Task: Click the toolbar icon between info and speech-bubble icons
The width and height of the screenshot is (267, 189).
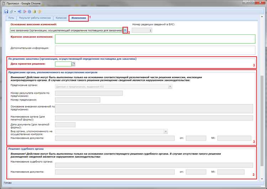Action: coord(34,11)
